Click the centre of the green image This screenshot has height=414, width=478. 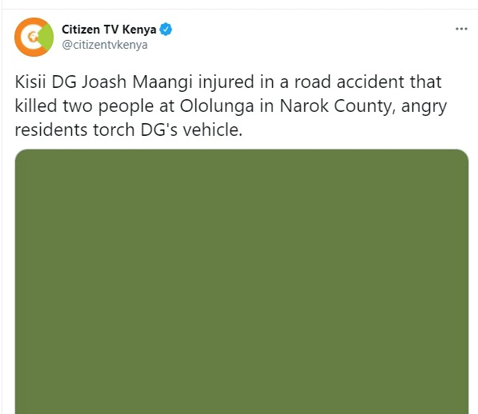242,281
